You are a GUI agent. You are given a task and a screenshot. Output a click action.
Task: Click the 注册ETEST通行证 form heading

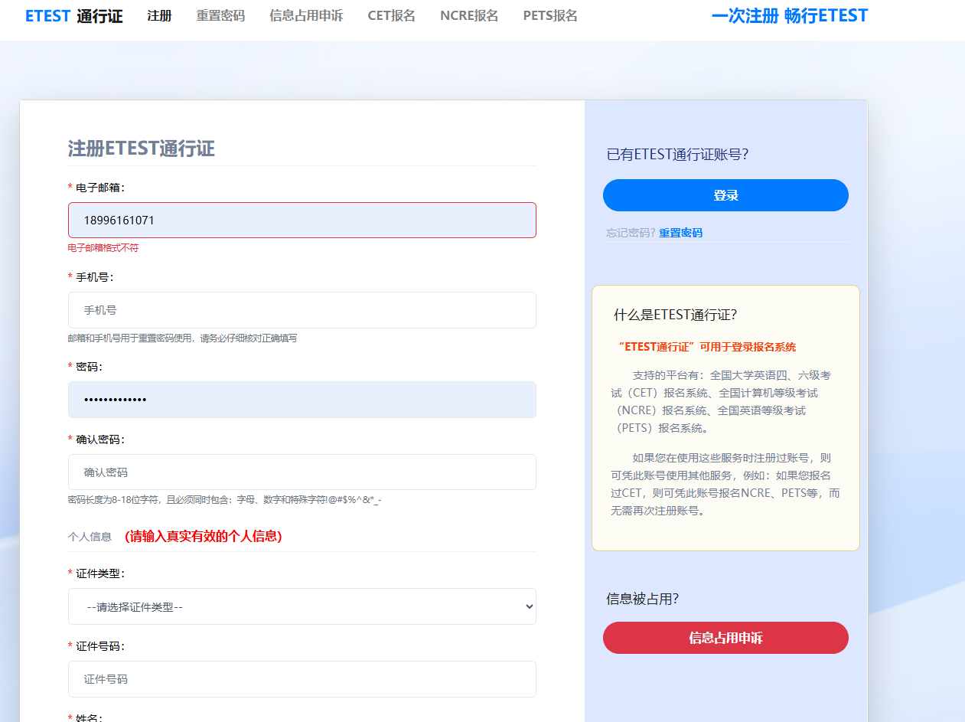[x=142, y=149]
